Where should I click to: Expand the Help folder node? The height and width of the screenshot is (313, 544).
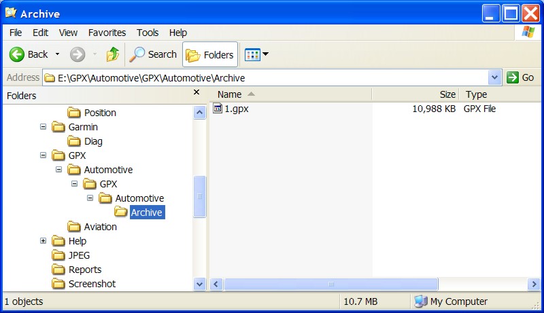tap(43, 240)
